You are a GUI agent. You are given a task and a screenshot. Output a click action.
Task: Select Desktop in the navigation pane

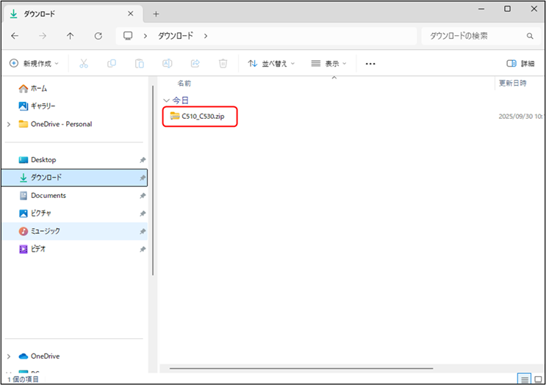coord(43,160)
